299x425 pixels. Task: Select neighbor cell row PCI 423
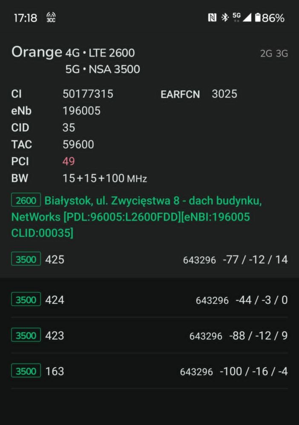pyautogui.click(x=149, y=336)
